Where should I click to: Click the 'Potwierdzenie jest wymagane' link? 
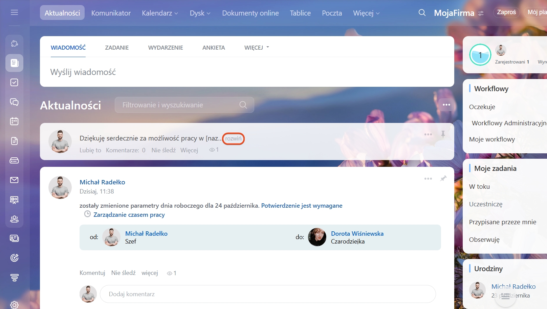pos(302,206)
